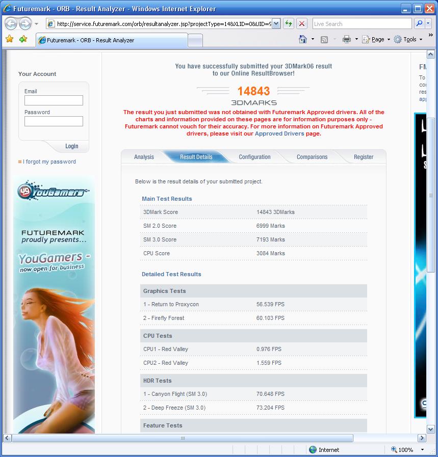Click 'YouGamers - now open for business' text
The height and width of the screenshot is (457, 438).
click(x=55, y=262)
